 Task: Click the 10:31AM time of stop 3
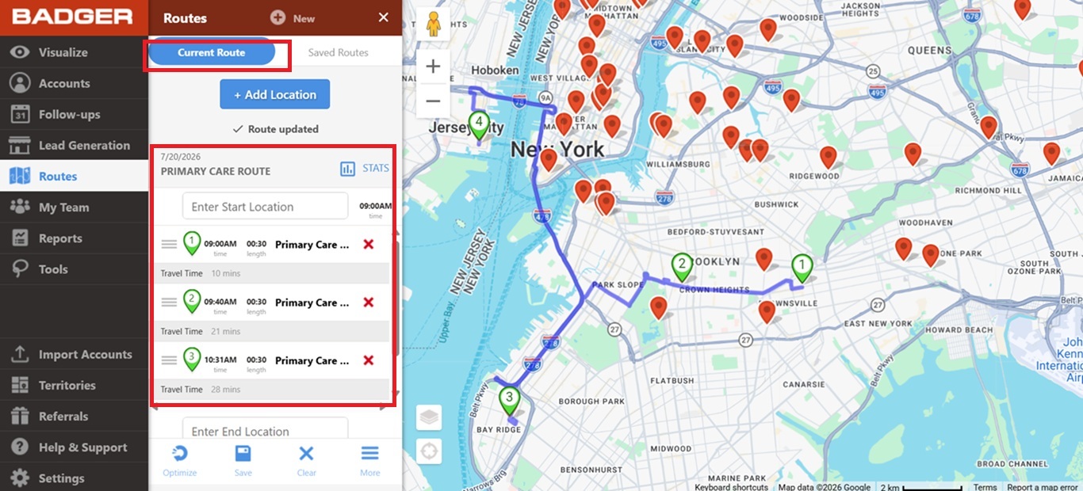220,360
